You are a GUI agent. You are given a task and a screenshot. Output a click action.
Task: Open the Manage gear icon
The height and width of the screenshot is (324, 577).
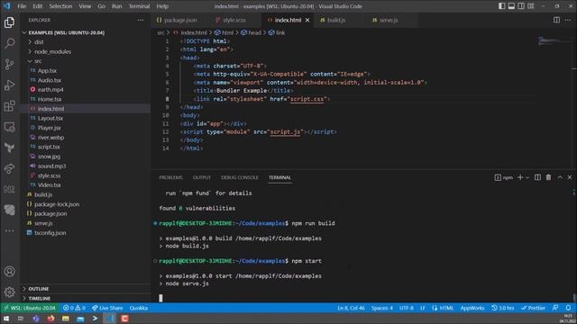(x=10, y=292)
